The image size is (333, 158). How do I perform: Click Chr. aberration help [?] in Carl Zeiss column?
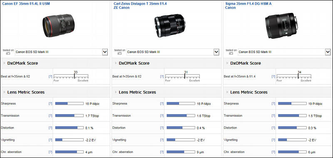tap(162, 152)
